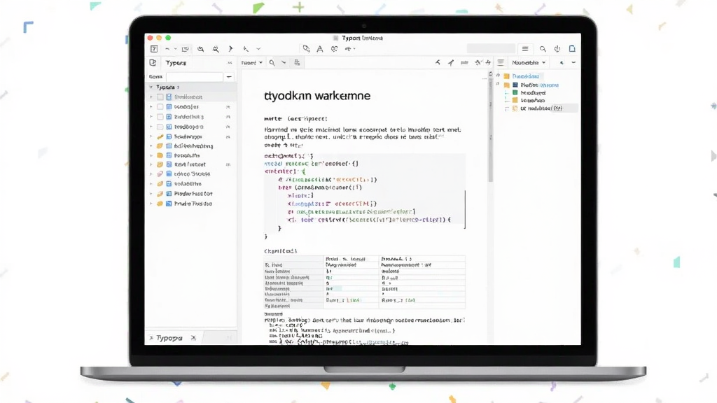Click the minus button beside sidebar filter field
Screen dimensions: 717x403
229,77
